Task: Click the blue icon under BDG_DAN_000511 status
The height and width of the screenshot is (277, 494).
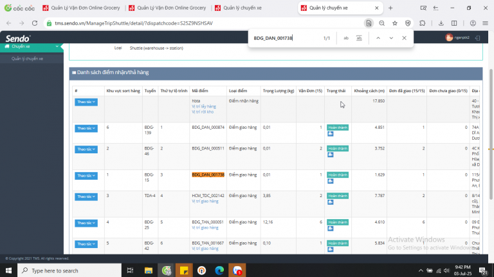Action: point(330,155)
